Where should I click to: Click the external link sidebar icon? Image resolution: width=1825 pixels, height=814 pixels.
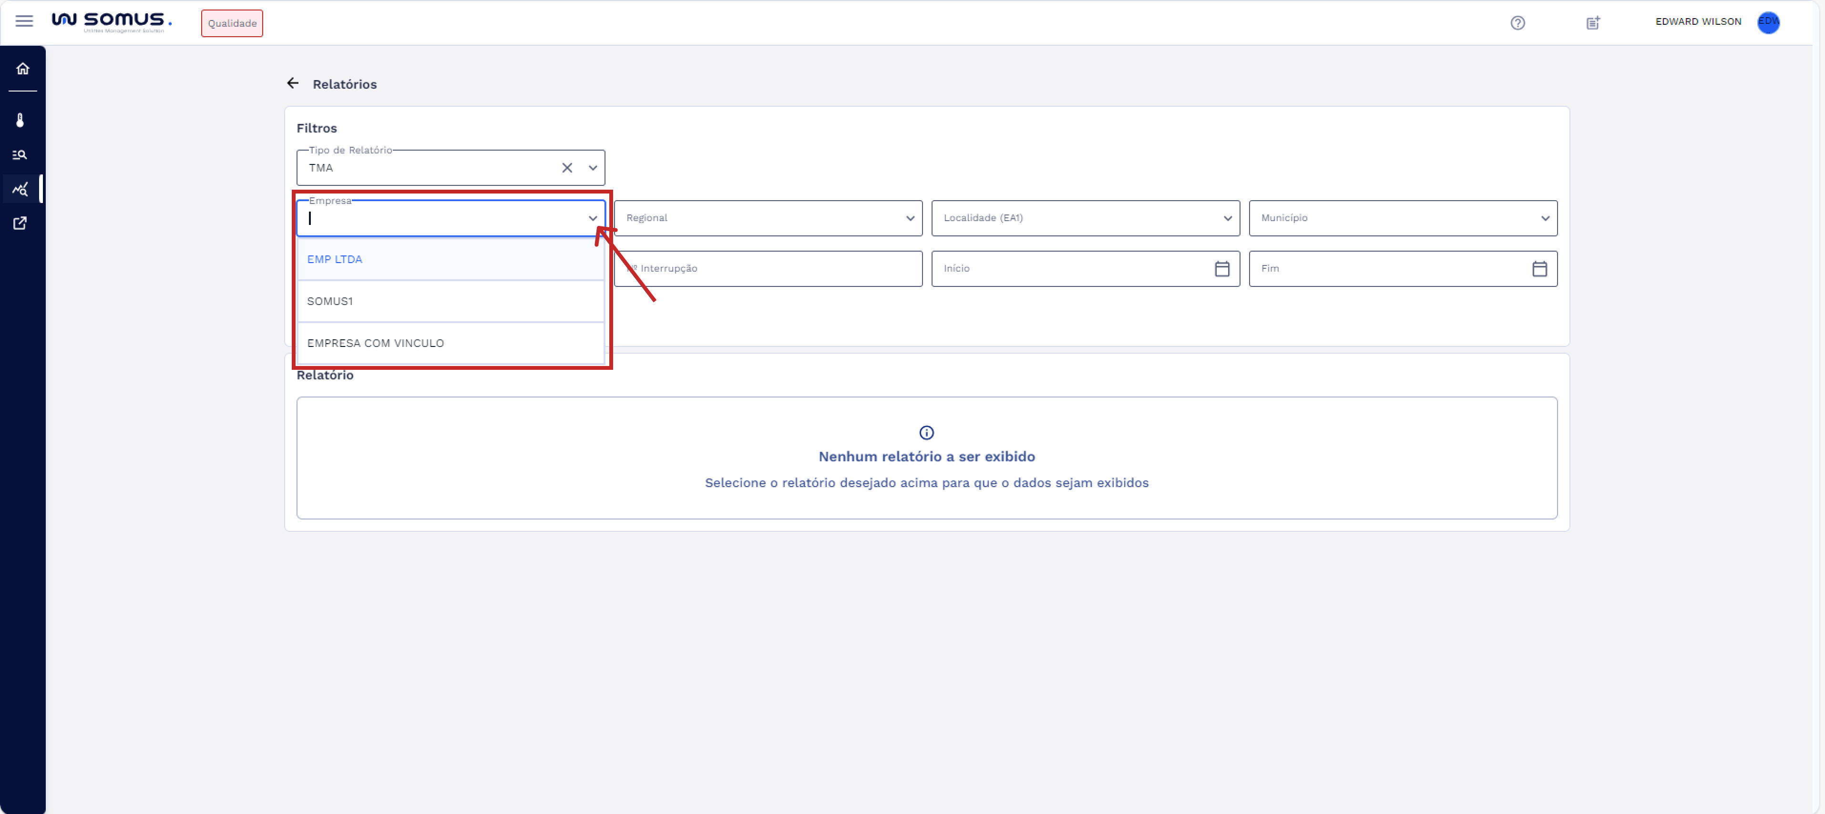[21, 223]
